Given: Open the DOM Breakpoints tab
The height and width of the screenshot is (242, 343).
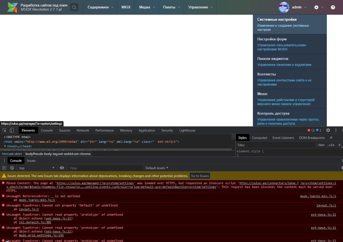Looking at the screenshot, I should [312, 138].
